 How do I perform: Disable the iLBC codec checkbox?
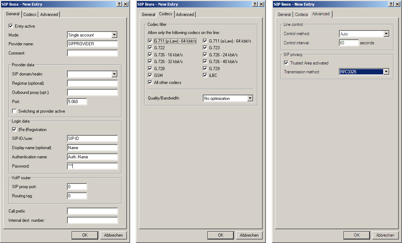click(x=205, y=75)
